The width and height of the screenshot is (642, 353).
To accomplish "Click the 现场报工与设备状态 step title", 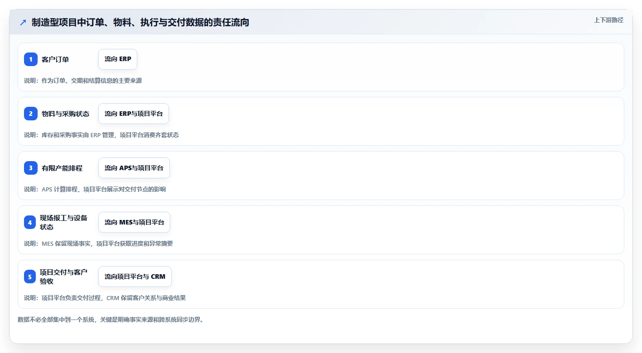I will [x=63, y=222].
